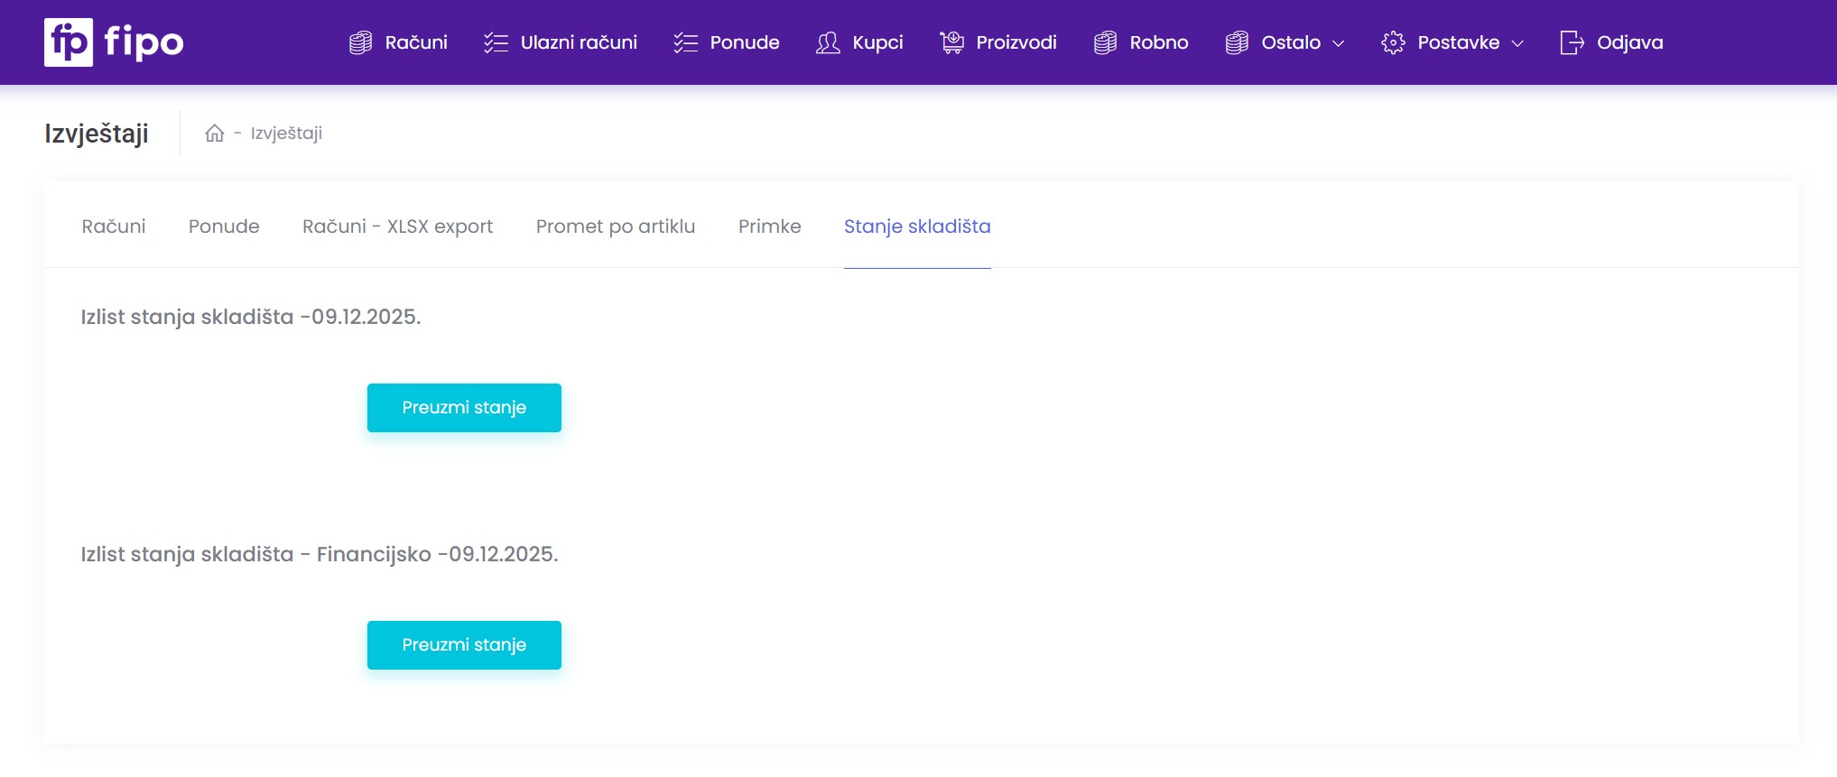
Task: Click the home icon in breadcrumb
Action: pos(215,134)
